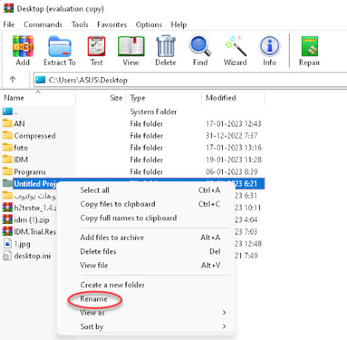Click the Delete trash can icon

tap(165, 46)
